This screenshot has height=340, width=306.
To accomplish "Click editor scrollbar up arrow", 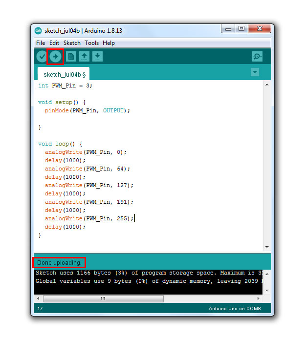I will click(x=267, y=85).
